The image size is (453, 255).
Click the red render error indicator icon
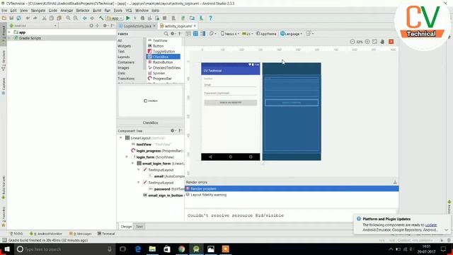point(391,42)
